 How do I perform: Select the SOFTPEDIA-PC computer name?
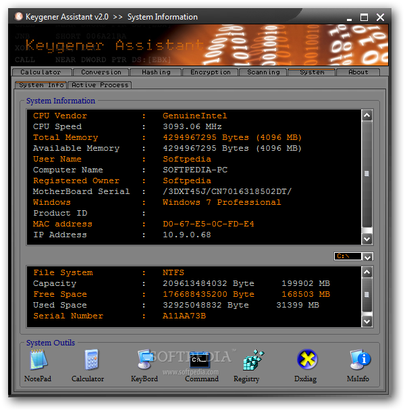[195, 170]
